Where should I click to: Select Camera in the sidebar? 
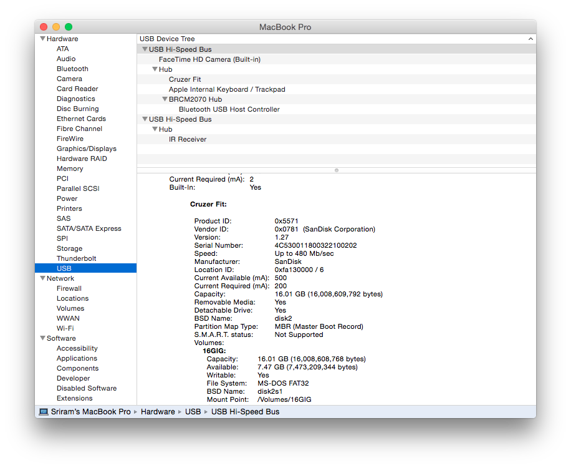(69, 79)
